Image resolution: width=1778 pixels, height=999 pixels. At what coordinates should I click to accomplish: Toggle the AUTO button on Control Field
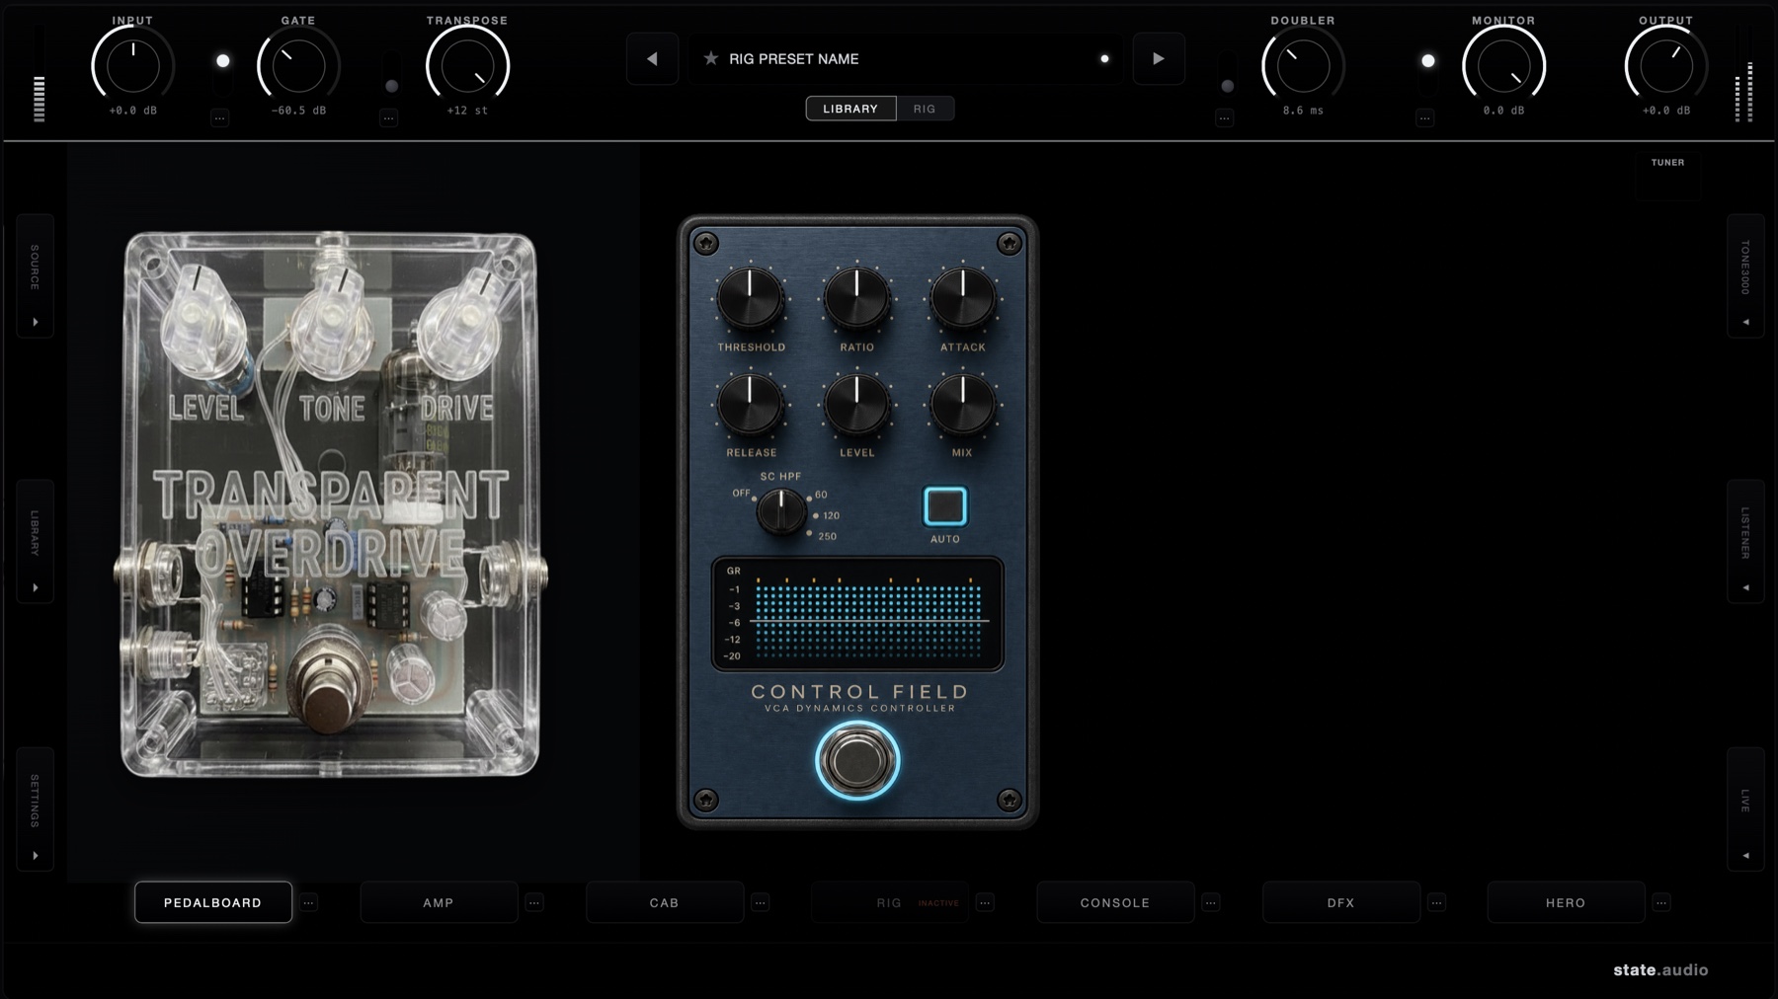click(x=944, y=506)
